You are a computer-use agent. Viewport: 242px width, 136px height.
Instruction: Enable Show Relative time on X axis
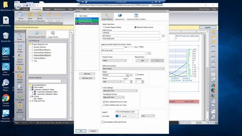click(x=104, y=105)
